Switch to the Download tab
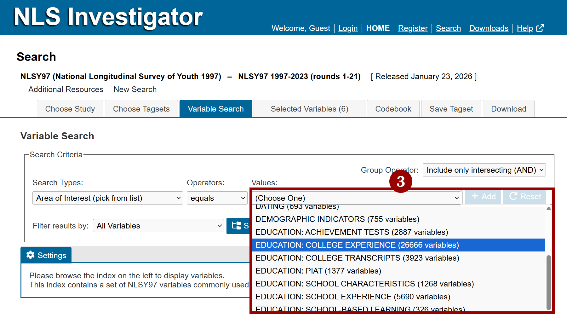 (508, 109)
